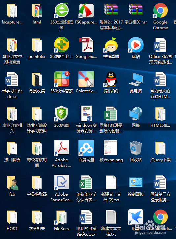Open 回收站 recycle bin

(x=136, y=148)
